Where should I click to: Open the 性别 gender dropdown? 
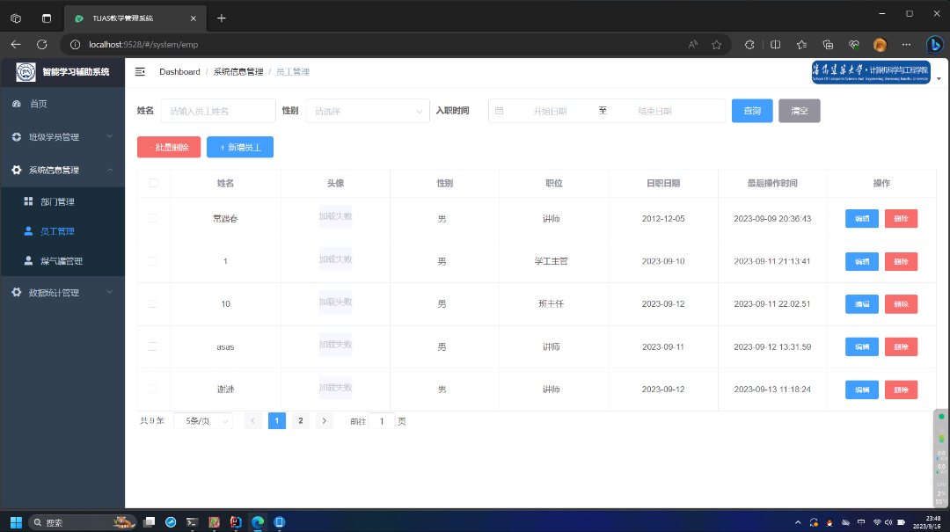click(368, 111)
